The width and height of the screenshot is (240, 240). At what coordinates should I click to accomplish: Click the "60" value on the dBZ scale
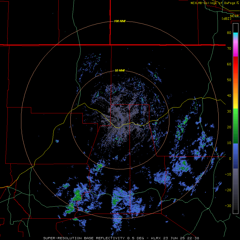(229, 64)
